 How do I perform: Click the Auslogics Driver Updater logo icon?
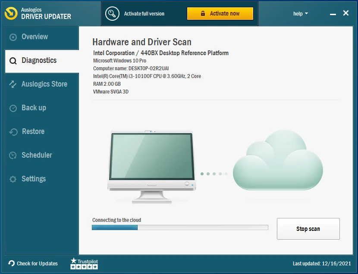click(x=11, y=13)
